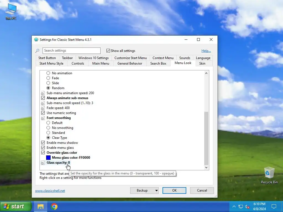Select the Fade radio button
The height and width of the screenshot is (212, 283).
tap(48, 78)
